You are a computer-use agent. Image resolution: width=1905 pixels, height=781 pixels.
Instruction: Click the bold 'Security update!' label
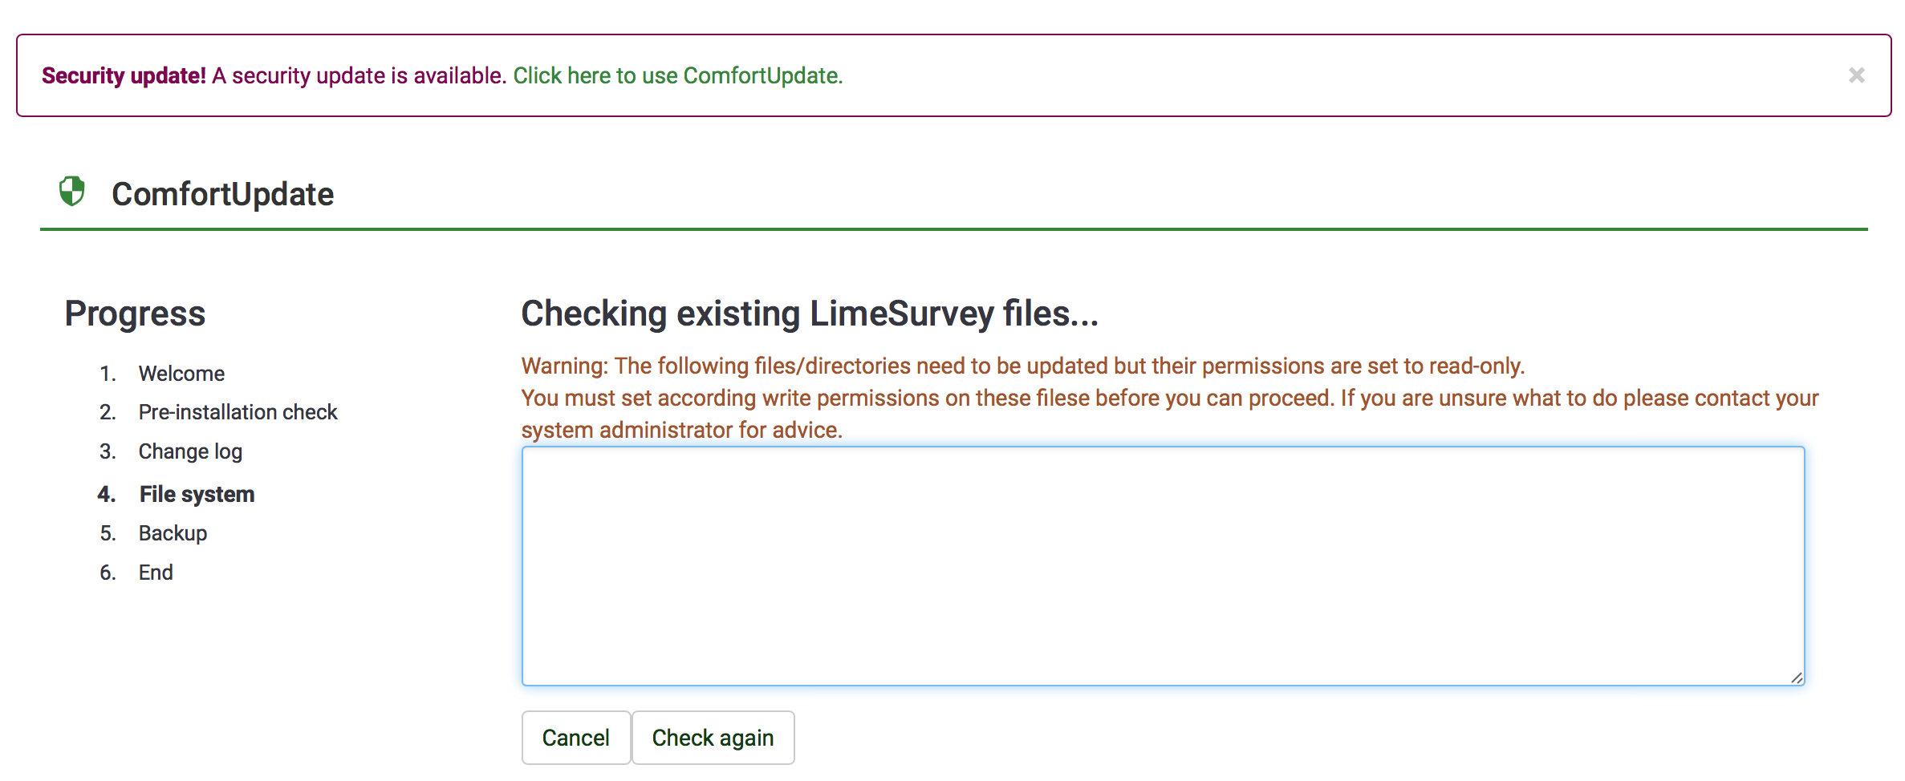pos(124,75)
